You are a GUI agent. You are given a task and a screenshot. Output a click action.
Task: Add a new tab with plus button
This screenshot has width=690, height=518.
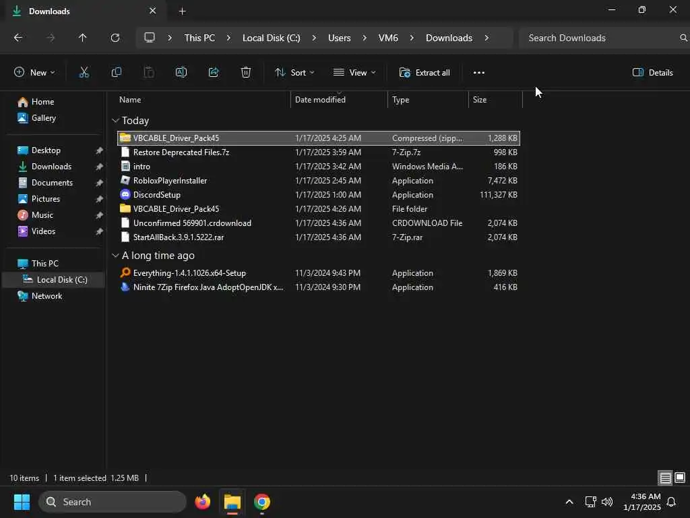(182, 11)
